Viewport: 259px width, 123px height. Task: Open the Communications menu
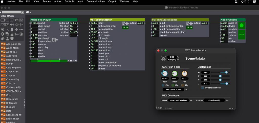(96, 2)
